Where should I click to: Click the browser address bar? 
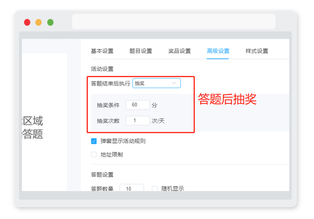point(174,21)
